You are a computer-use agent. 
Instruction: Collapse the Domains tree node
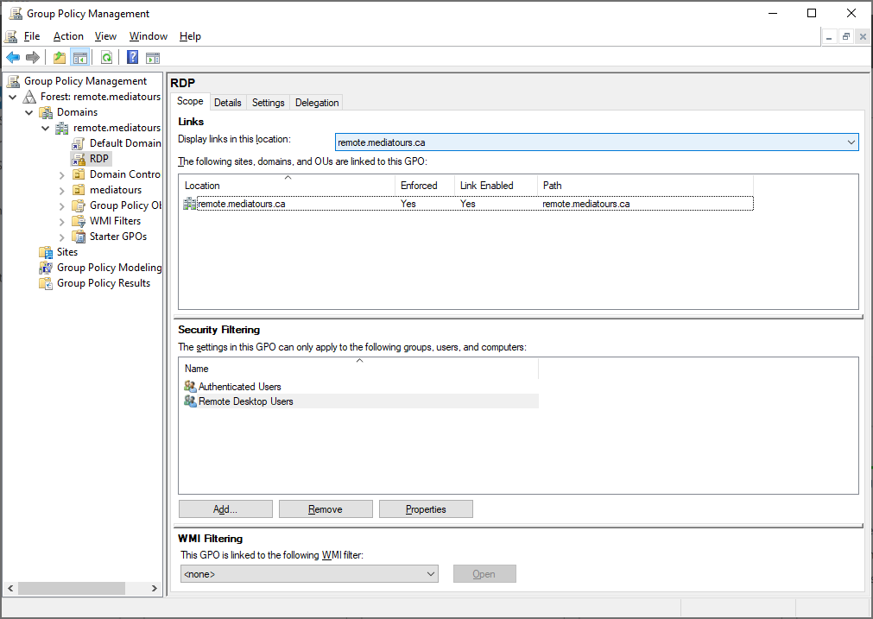pos(29,112)
